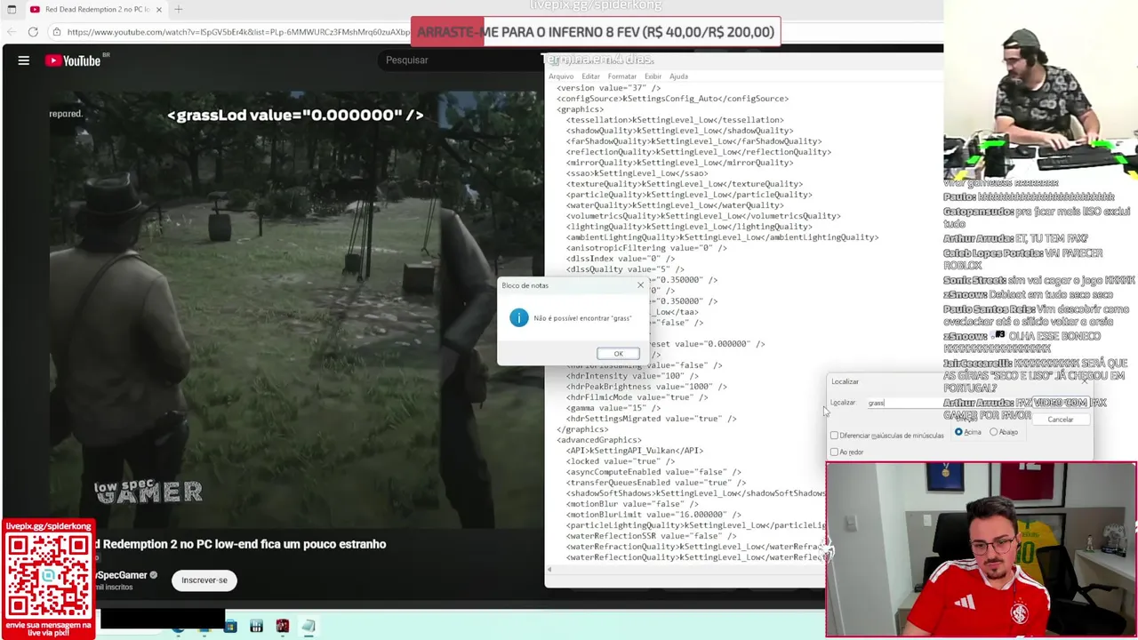The height and width of the screenshot is (640, 1138).
Task: Open a new browser tab
Action: [x=179, y=10]
